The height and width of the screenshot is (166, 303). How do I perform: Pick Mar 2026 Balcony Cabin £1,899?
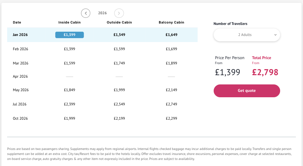click(171, 63)
